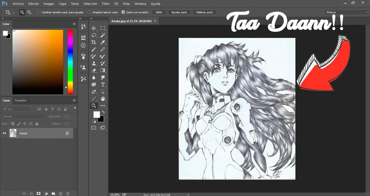Viewport: 370px width, 196px height.
Task: Create a new layer icon
Action: 60,194
